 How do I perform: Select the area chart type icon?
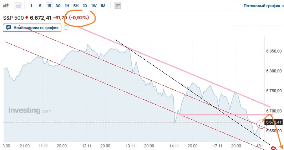tap(18, 6)
